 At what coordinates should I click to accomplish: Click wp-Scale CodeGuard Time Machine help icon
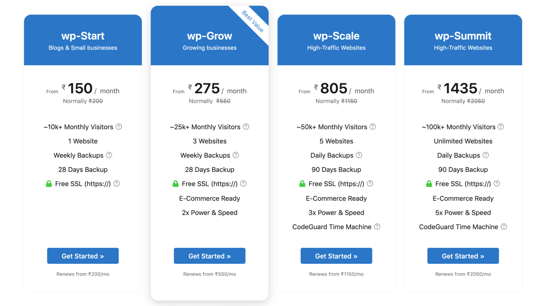click(x=377, y=227)
